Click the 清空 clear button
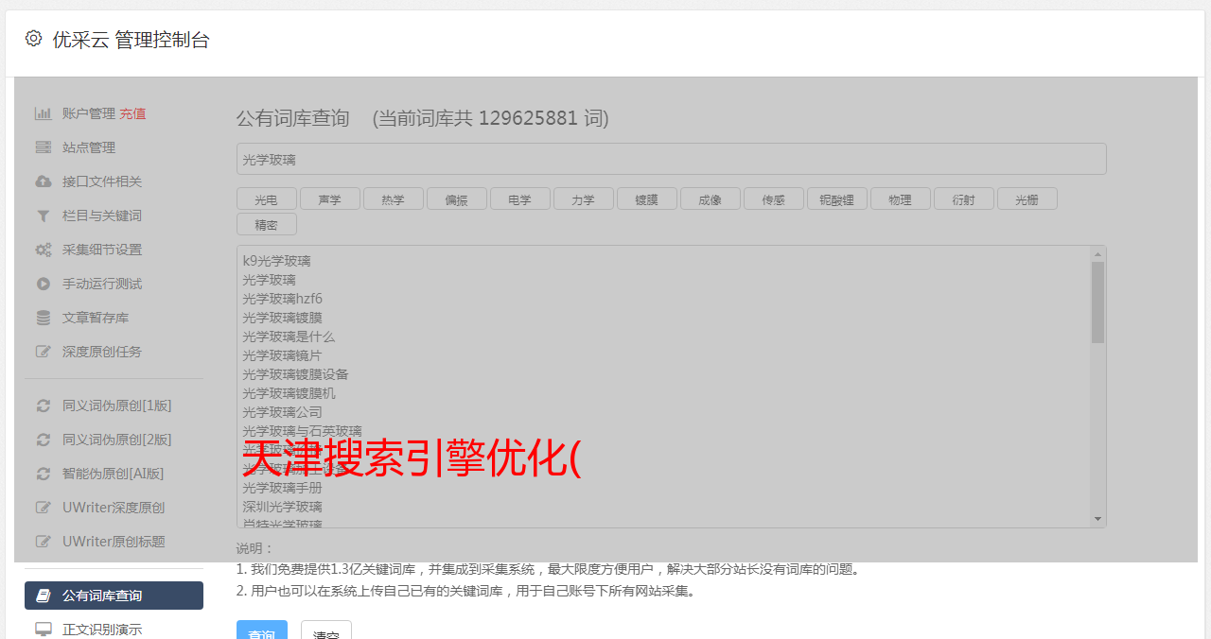The height and width of the screenshot is (639, 1211). pyautogui.click(x=326, y=630)
